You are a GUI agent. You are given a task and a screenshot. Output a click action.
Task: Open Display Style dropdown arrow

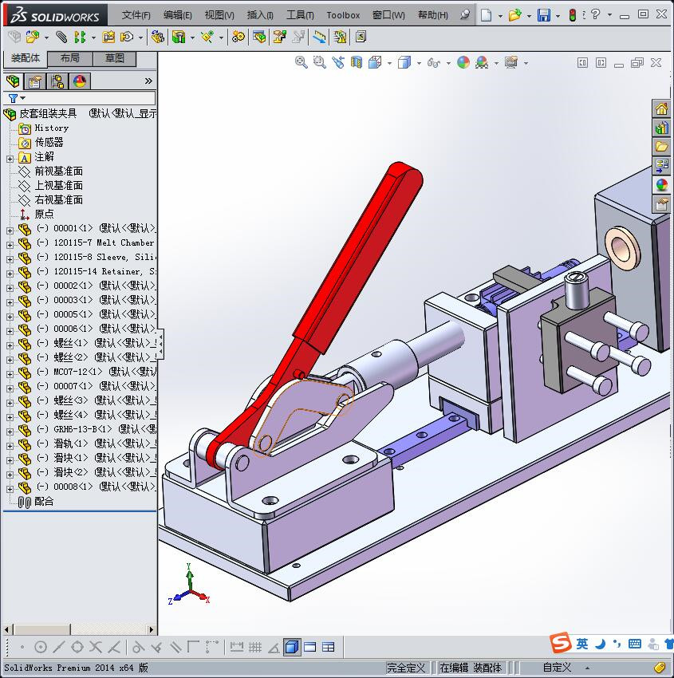click(x=419, y=64)
